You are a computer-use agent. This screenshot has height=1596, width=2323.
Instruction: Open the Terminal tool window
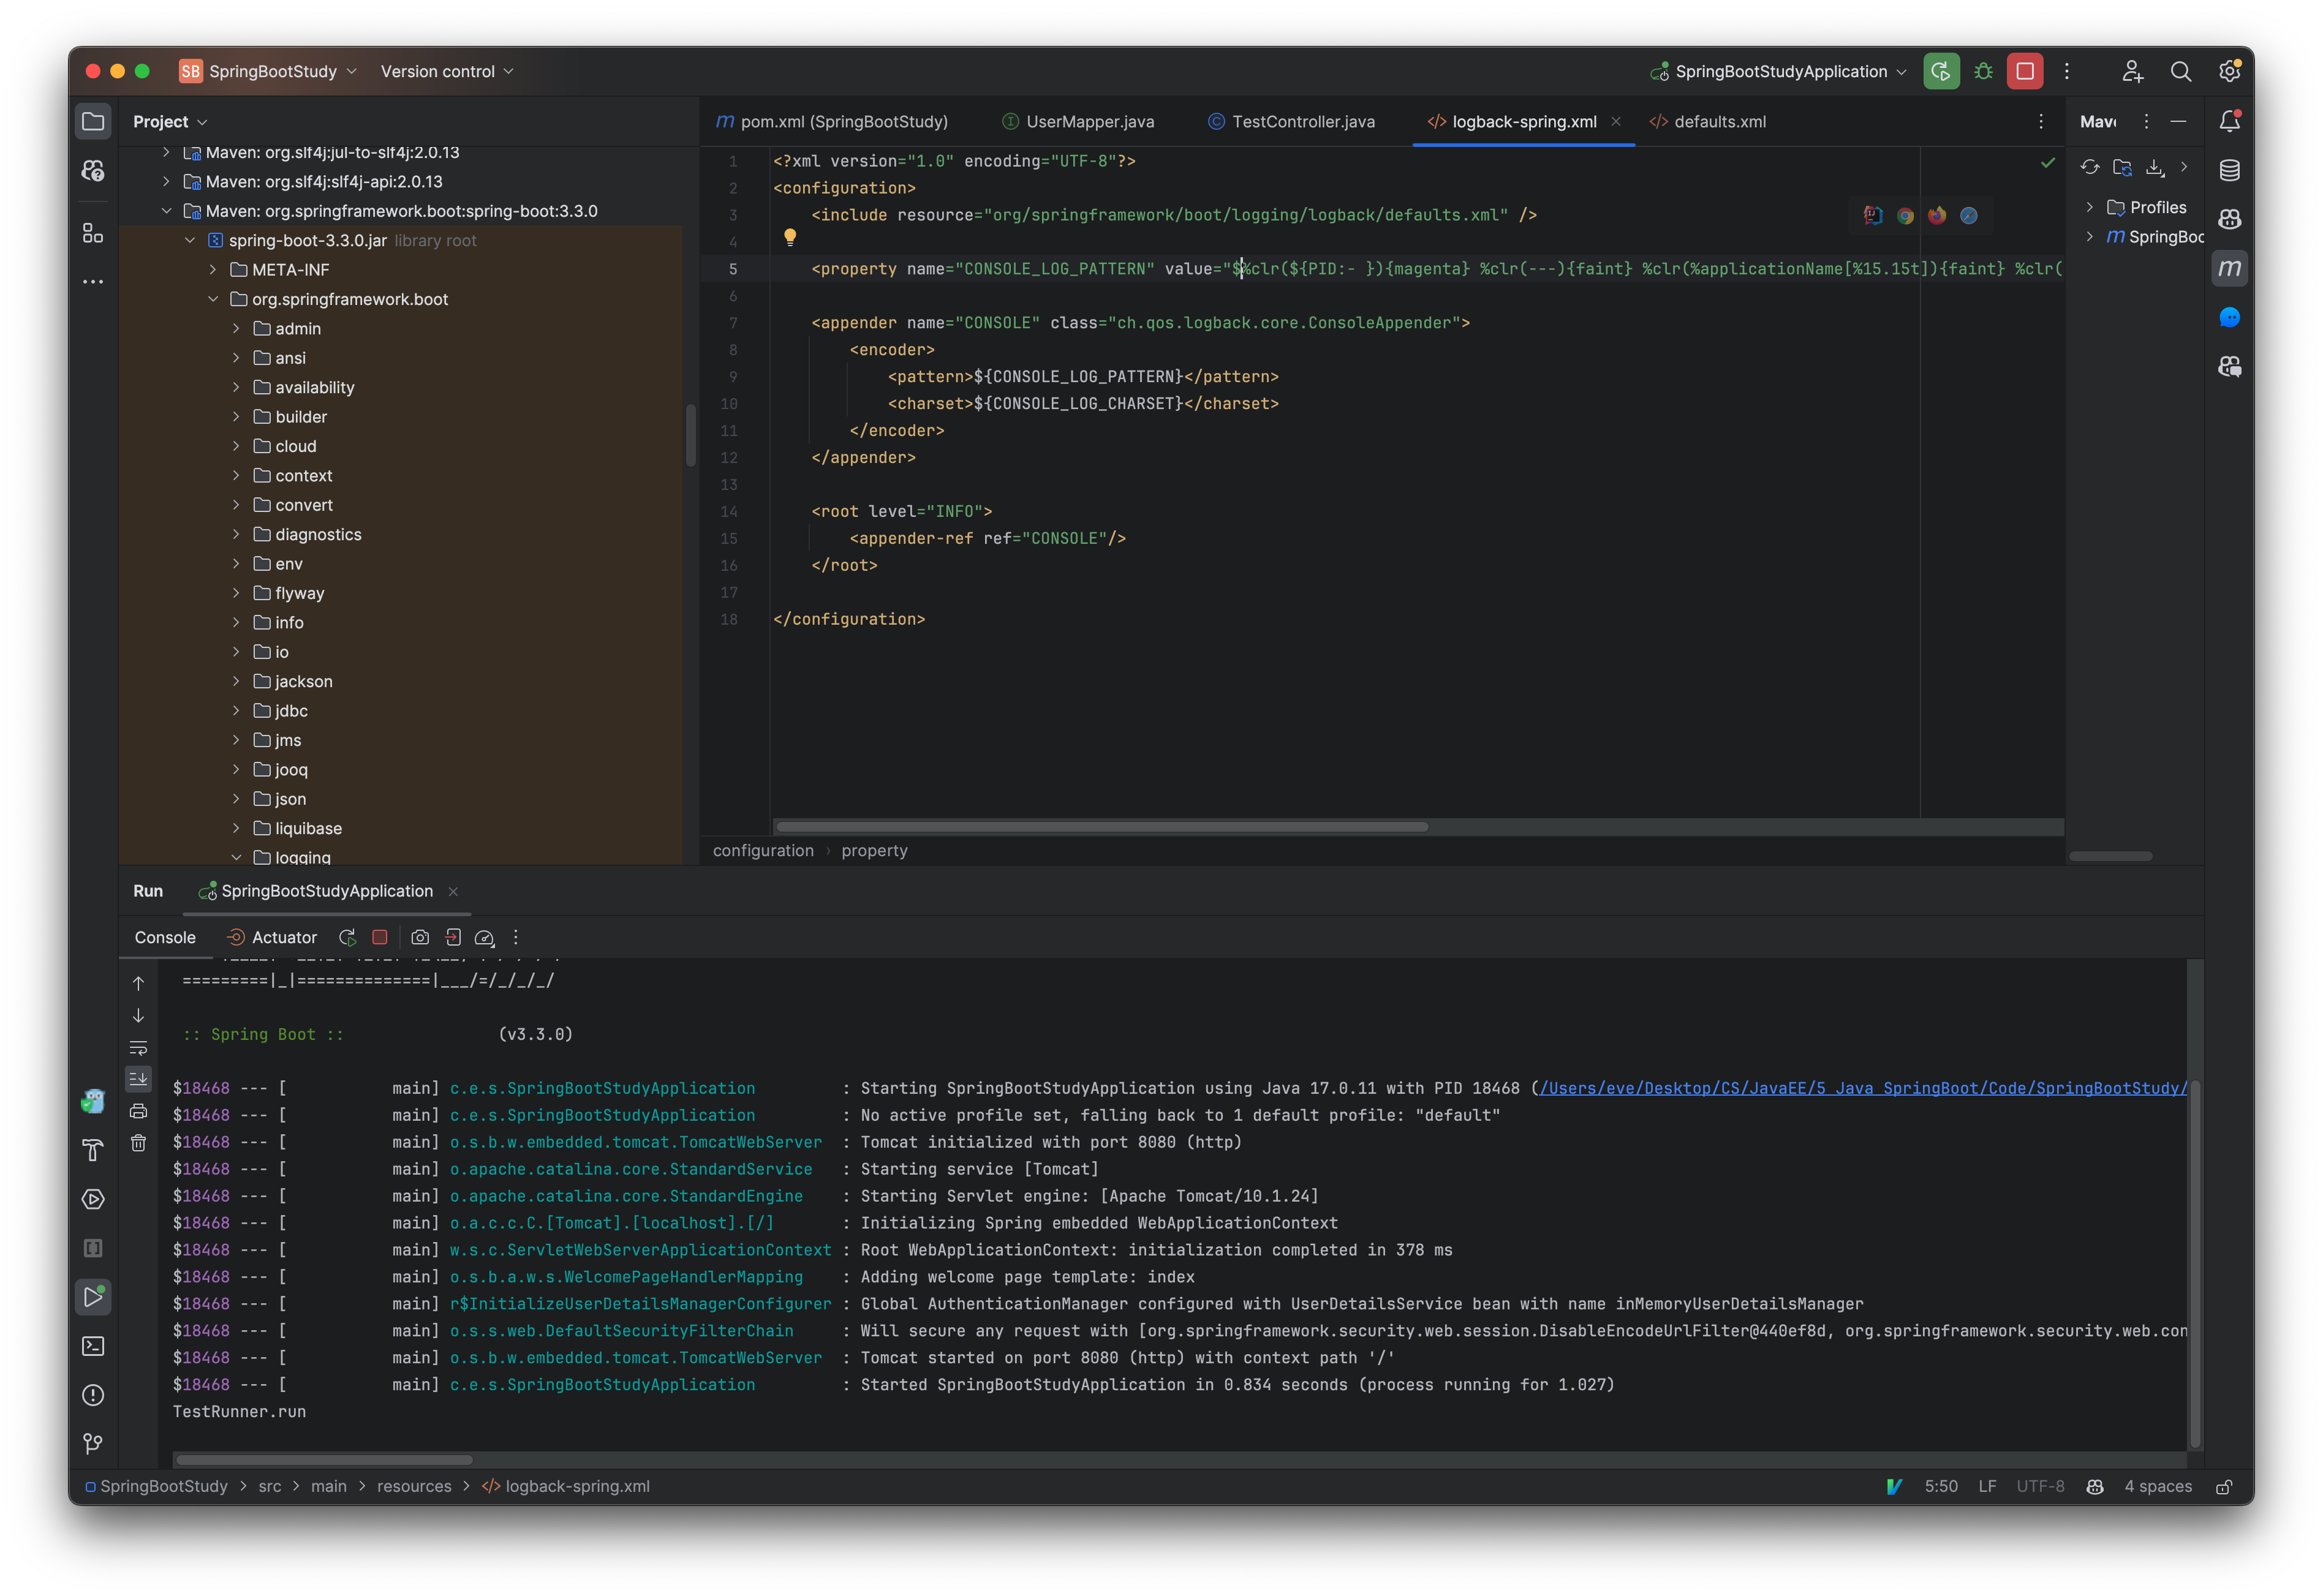[x=93, y=1346]
